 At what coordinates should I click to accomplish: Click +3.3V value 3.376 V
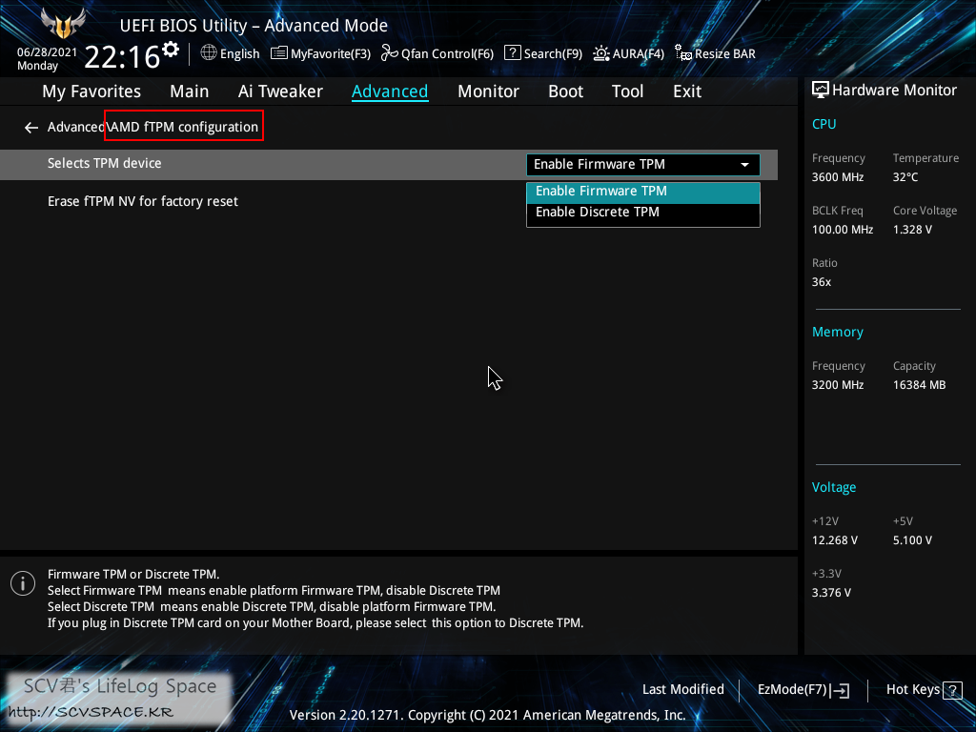831,593
